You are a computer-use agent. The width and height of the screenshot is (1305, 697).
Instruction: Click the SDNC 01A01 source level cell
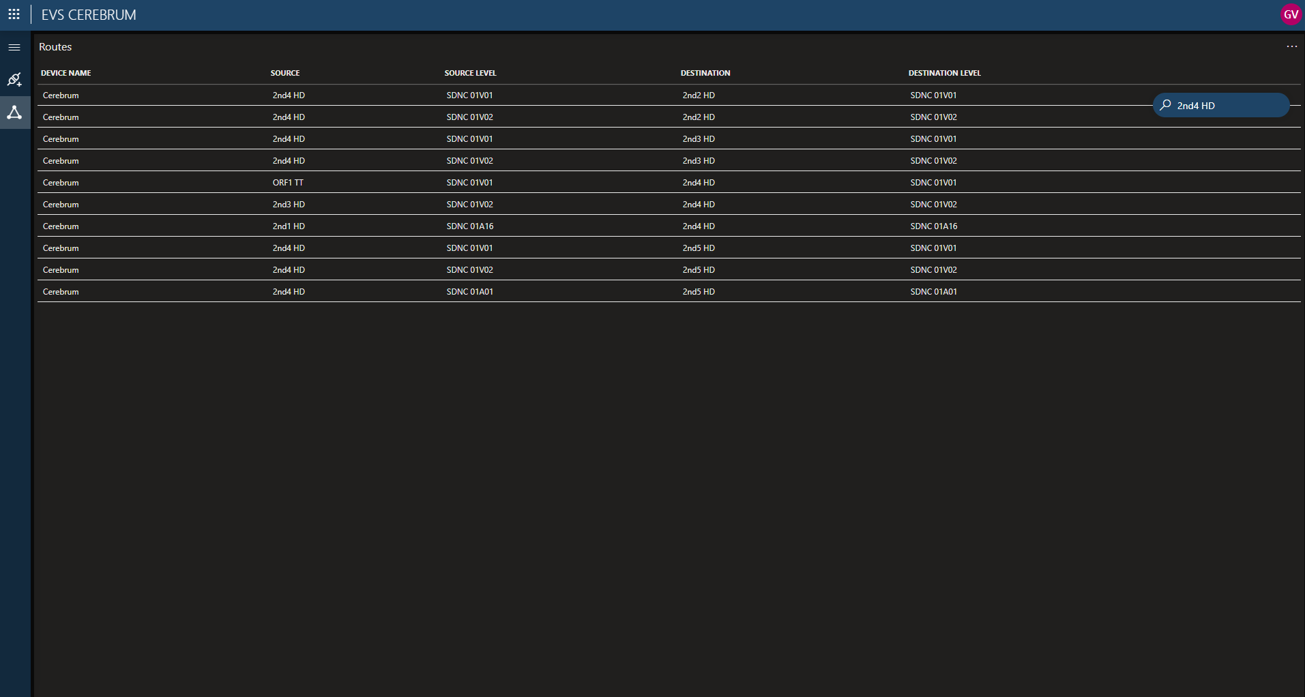point(470,292)
